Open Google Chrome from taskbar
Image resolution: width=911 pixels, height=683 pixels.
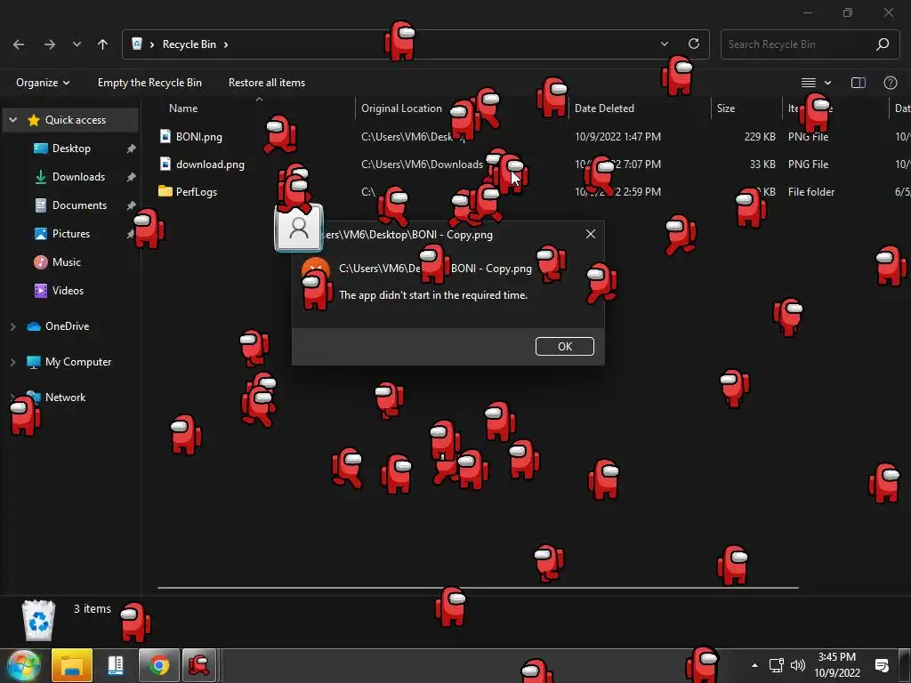point(158,665)
